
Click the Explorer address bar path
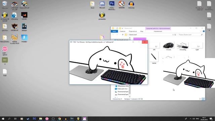(x=149, y=35)
